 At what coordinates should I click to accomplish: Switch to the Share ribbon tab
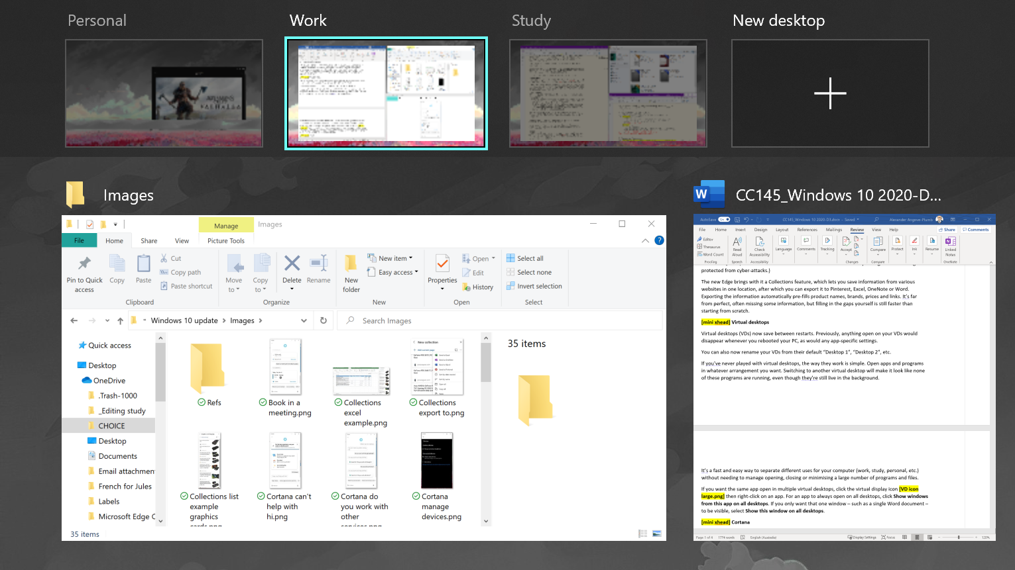[149, 241]
